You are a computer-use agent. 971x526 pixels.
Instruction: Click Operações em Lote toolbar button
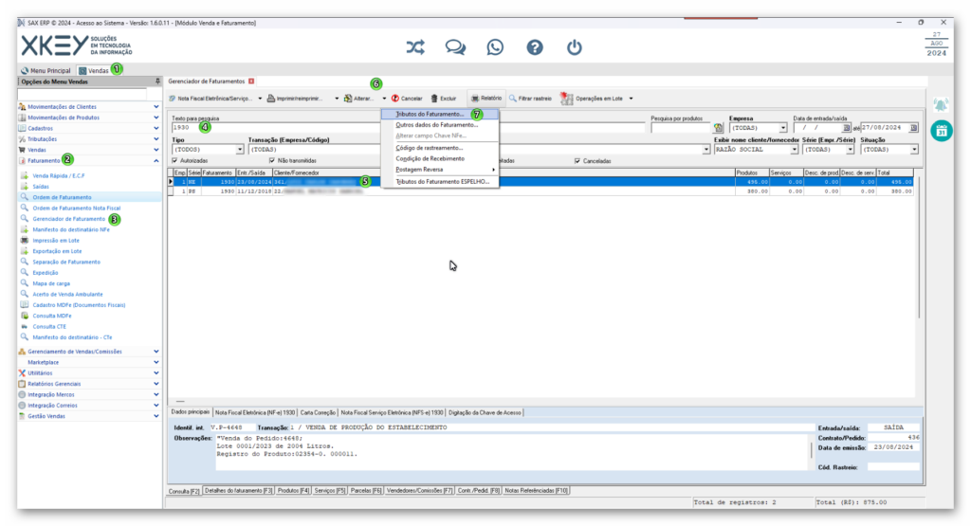tap(592, 99)
